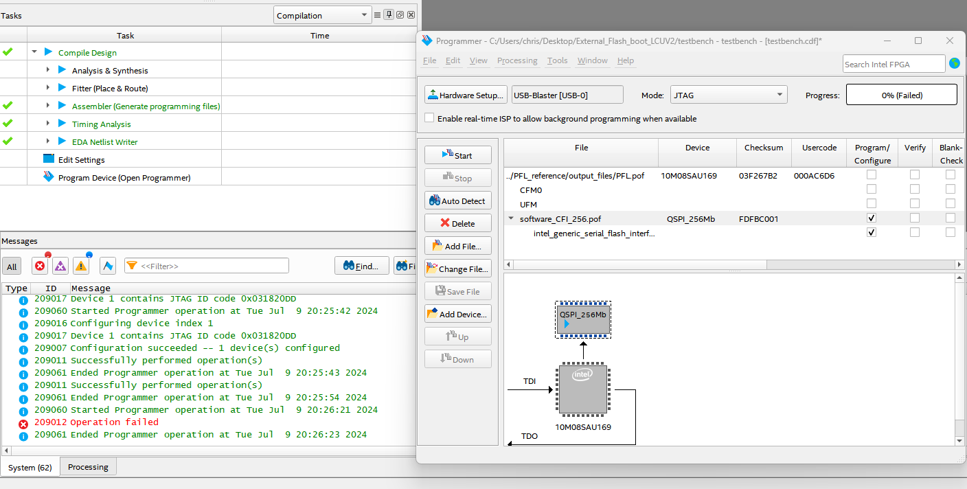The width and height of the screenshot is (967, 489).
Task: Run EDA Netlist Writer via its play icon
Action: (x=62, y=141)
